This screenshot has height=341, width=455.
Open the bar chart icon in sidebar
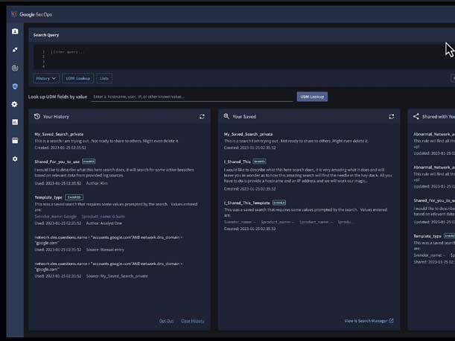[15, 122]
